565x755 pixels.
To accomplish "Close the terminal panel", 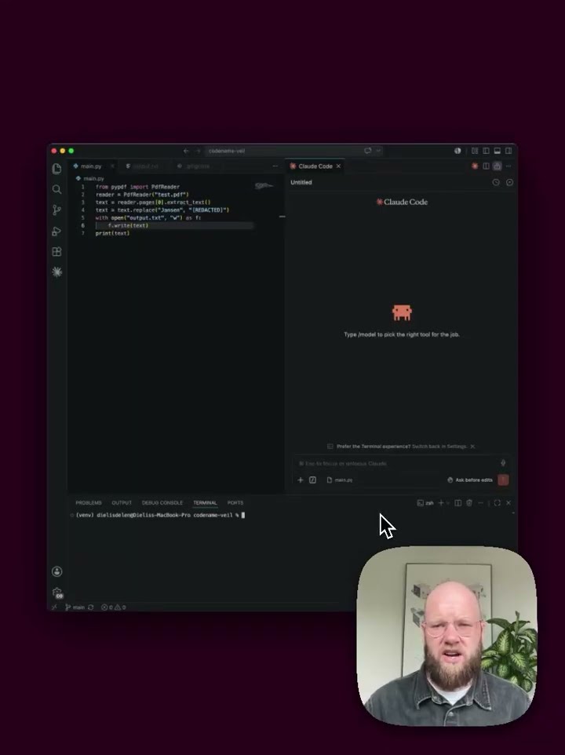I will (508, 503).
